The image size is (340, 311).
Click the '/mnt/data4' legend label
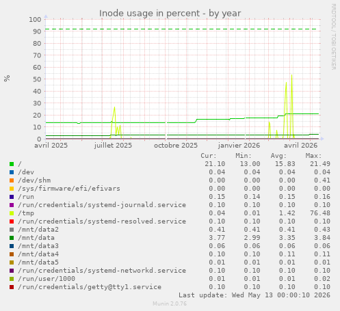[38, 254]
